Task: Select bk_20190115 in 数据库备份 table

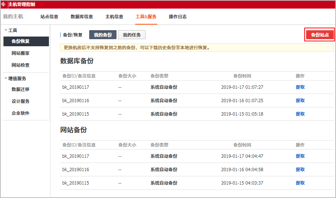Action: 76,114
